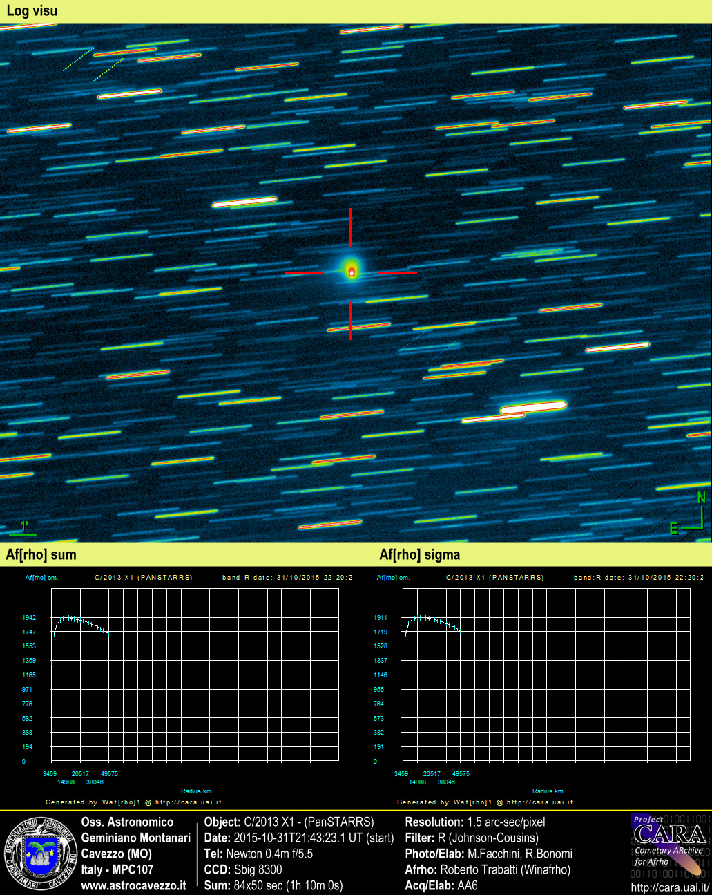Click the observatory crest logo
Viewport: 712px width, 895px height.
(40, 854)
